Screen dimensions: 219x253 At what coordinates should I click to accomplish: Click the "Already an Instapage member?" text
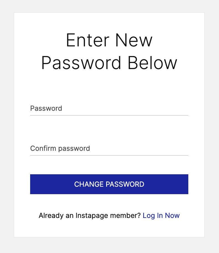[90, 215]
